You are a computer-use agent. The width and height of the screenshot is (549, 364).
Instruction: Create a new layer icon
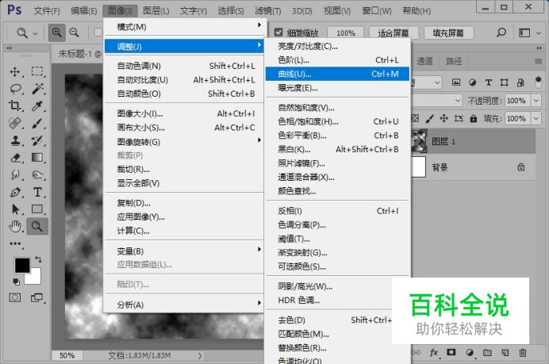(x=505, y=352)
